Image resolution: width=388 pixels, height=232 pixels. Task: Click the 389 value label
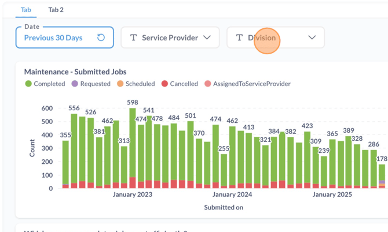click(x=349, y=130)
